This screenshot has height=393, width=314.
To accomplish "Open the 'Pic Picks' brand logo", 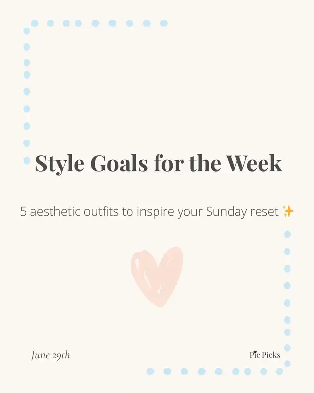I will 264,355.
